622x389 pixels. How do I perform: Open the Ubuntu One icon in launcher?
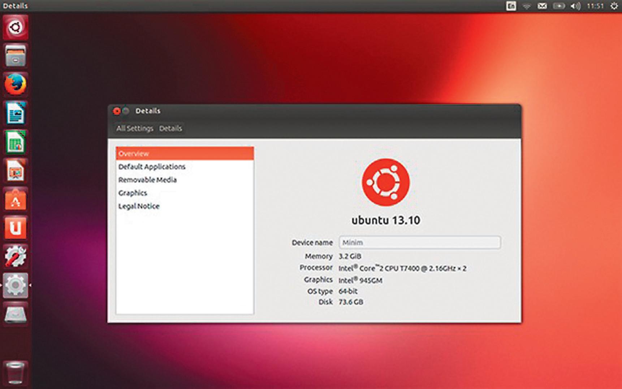point(15,228)
